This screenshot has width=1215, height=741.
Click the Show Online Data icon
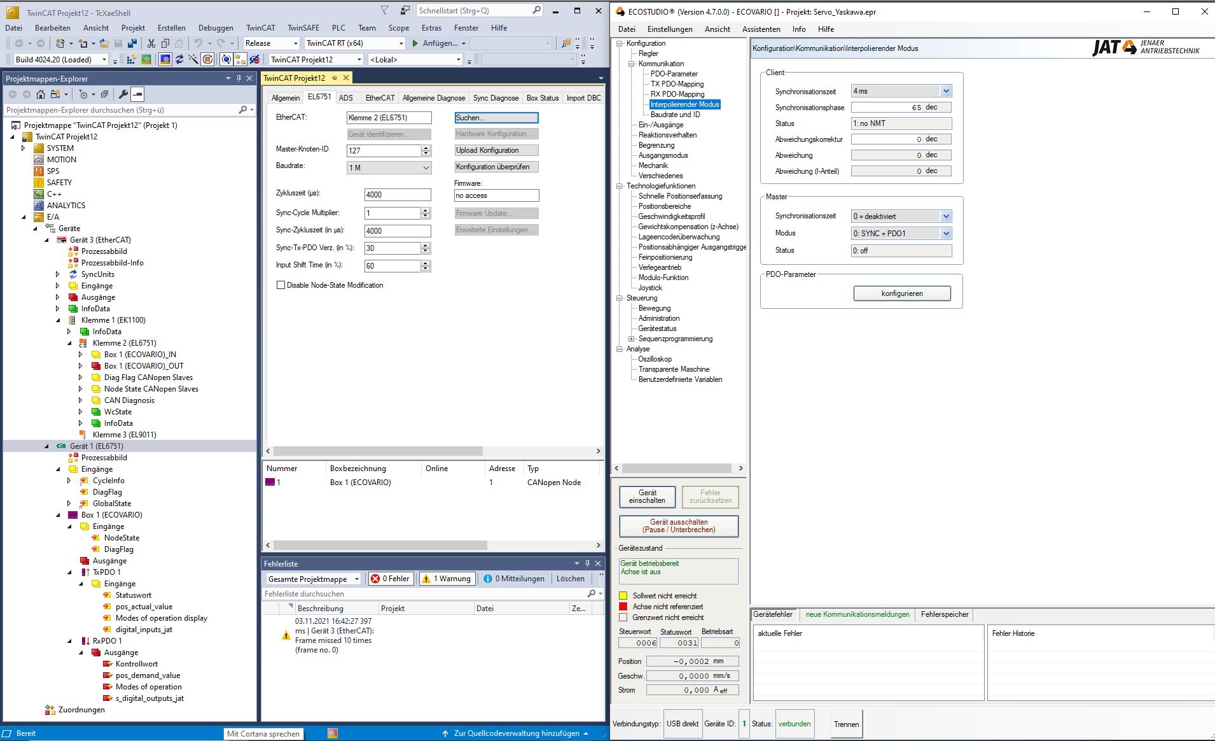226,59
